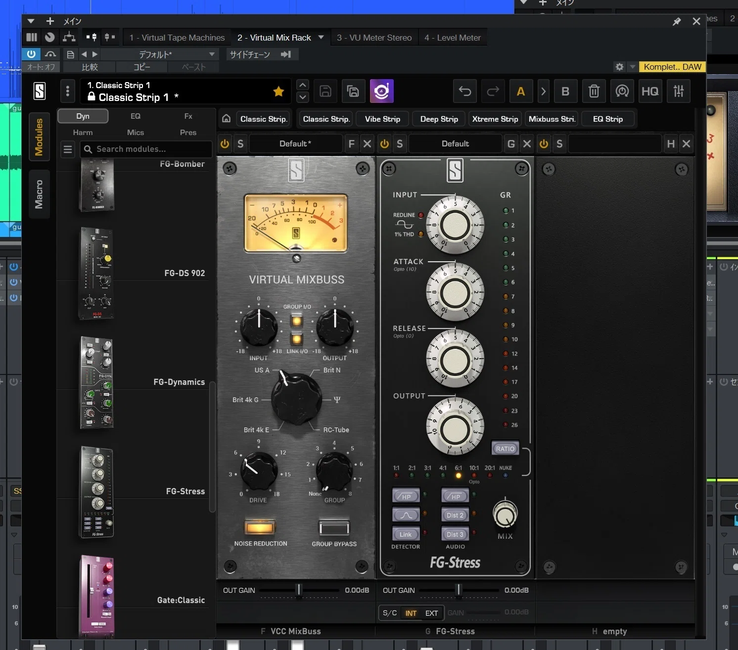Remove module F with its X button
The height and width of the screenshot is (650, 738).
coord(367,143)
